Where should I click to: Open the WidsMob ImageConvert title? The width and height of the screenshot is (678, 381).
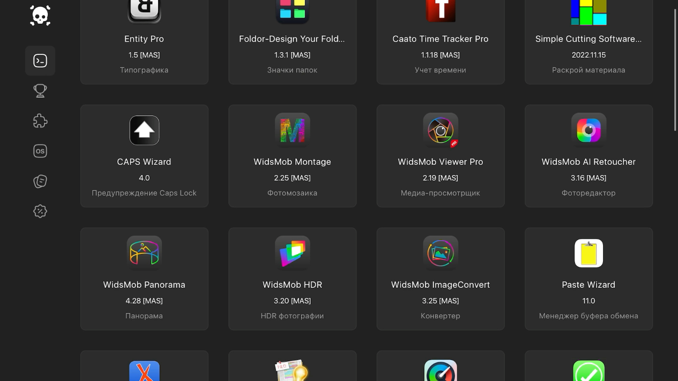point(441,285)
